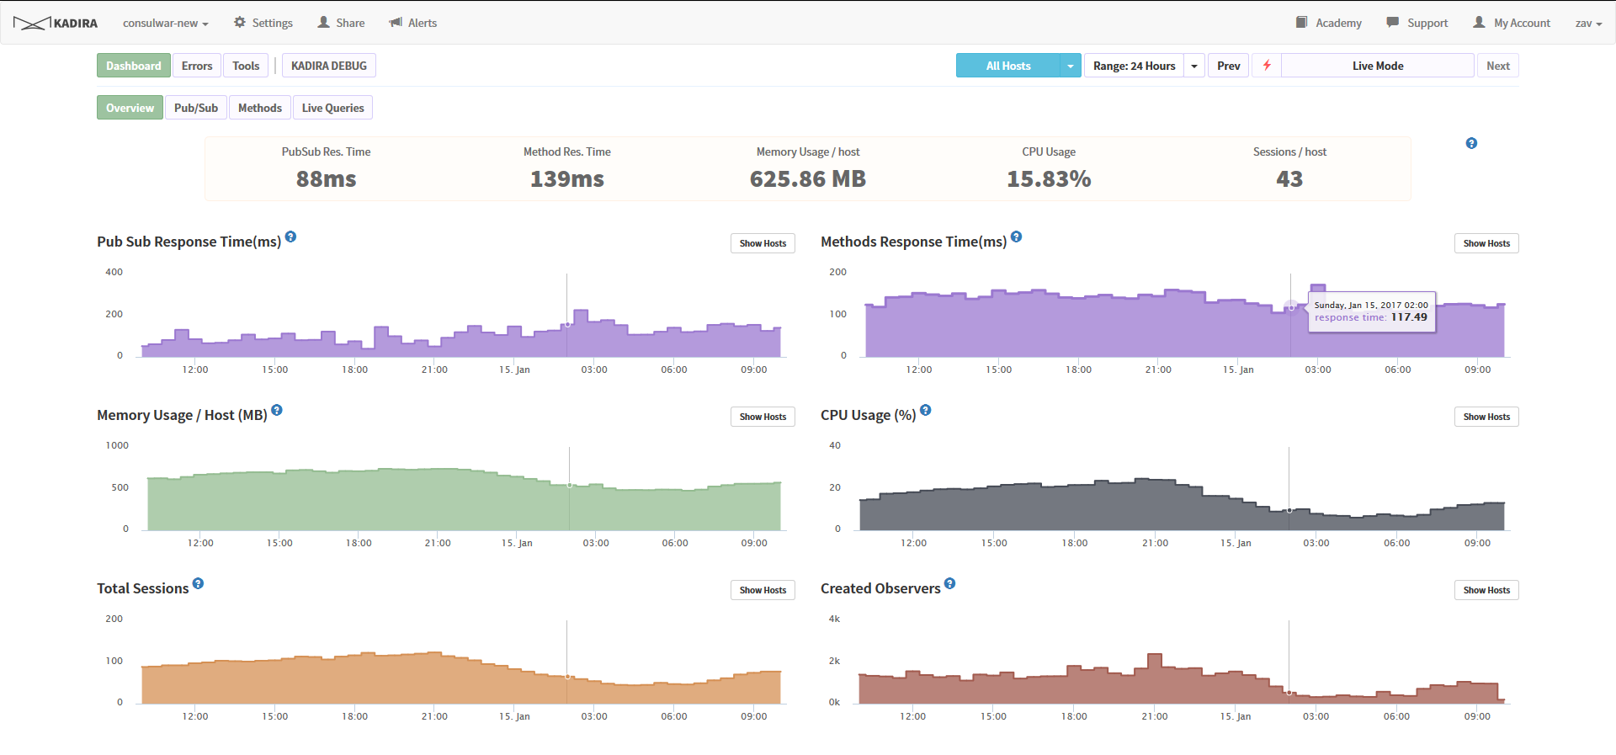Click marker point on Memory Usage chart

(x=570, y=485)
